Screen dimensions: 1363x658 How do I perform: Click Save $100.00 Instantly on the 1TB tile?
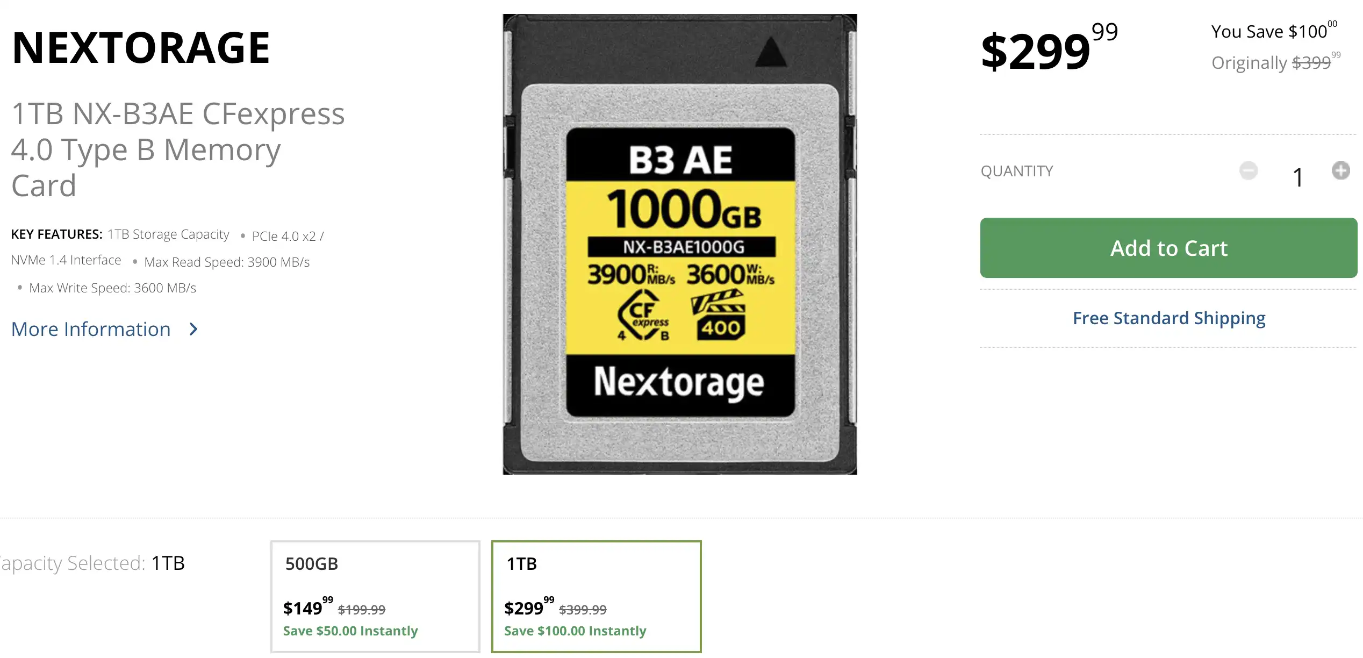click(575, 631)
